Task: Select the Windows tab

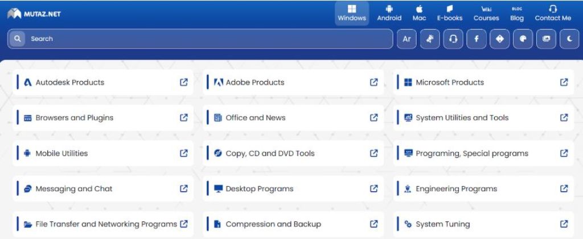Action: (x=352, y=13)
